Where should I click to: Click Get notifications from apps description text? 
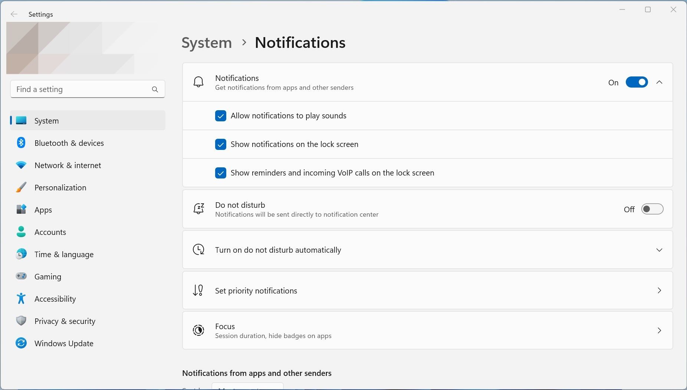point(284,88)
